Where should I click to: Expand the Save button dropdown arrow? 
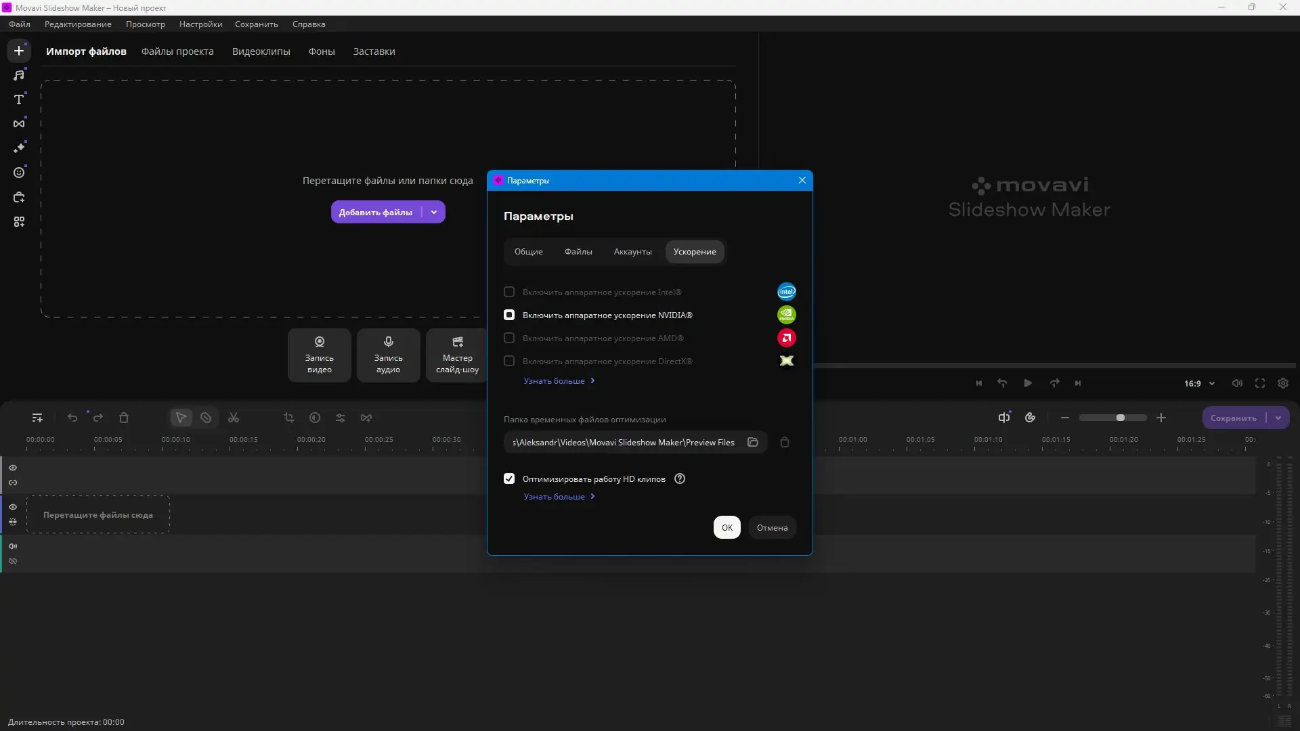pyautogui.click(x=1278, y=418)
